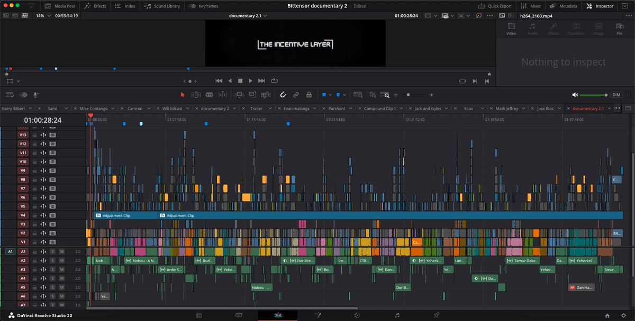Open the Marker color dropdown arrow
The image size is (635, 321).
point(344,95)
